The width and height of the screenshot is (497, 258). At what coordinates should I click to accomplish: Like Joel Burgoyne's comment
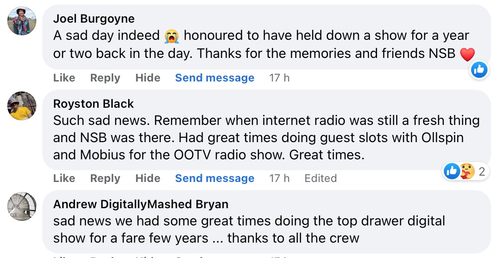(64, 78)
